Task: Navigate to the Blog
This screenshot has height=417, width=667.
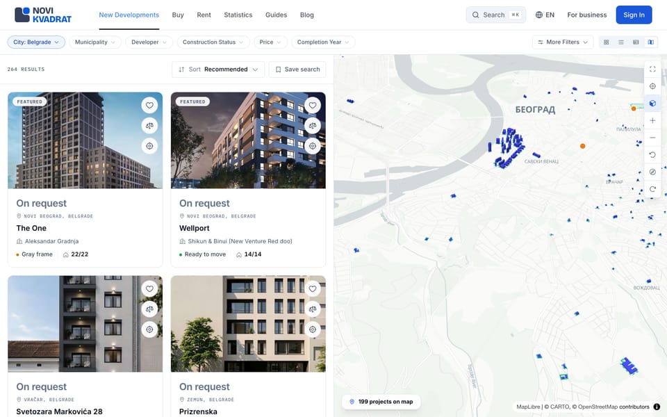Action: [x=306, y=15]
